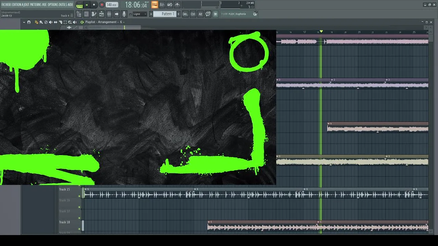
Task: Open the channel rack icon
Action: (86, 14)
